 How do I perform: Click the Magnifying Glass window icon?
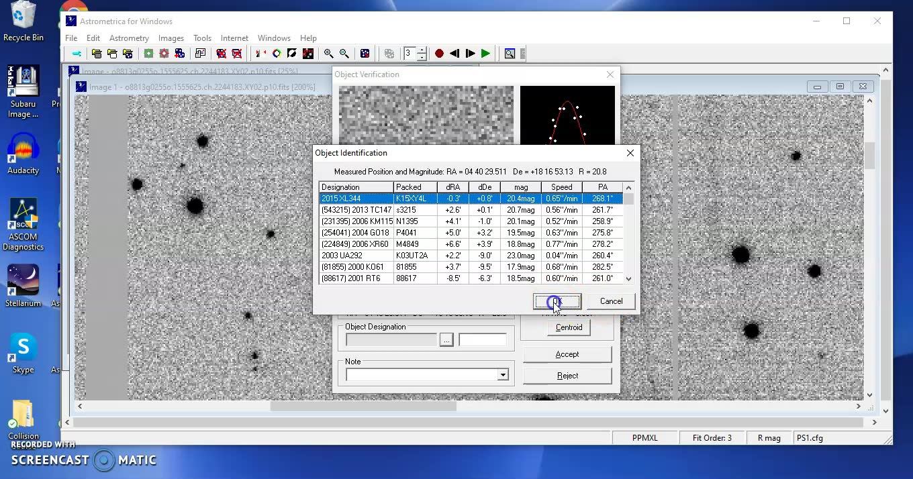tap(510, 54)
